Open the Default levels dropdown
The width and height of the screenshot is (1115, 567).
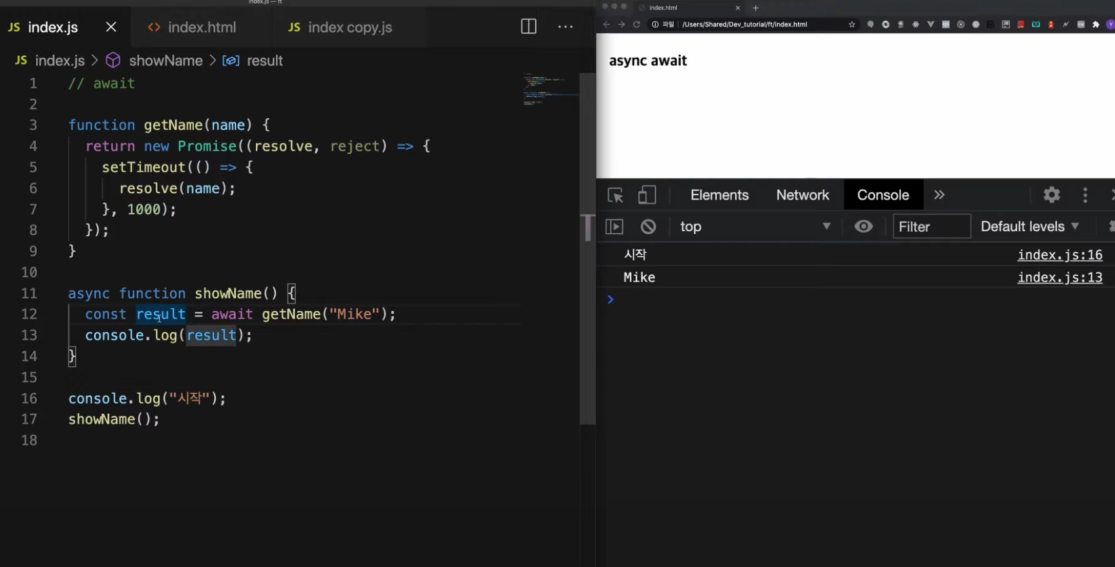1030,227
